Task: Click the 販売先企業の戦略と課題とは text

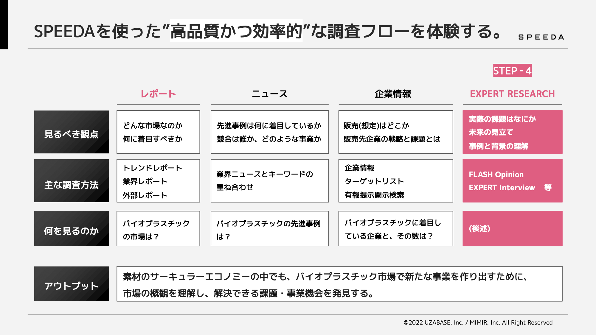Action: point(392,139)
